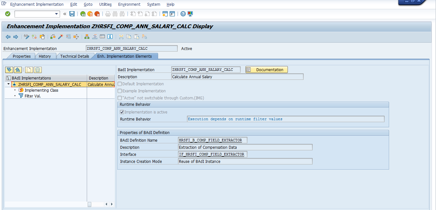Uncheck Implementation is active
The width and height of the screenshot is (436, 210).
(122, 112)
